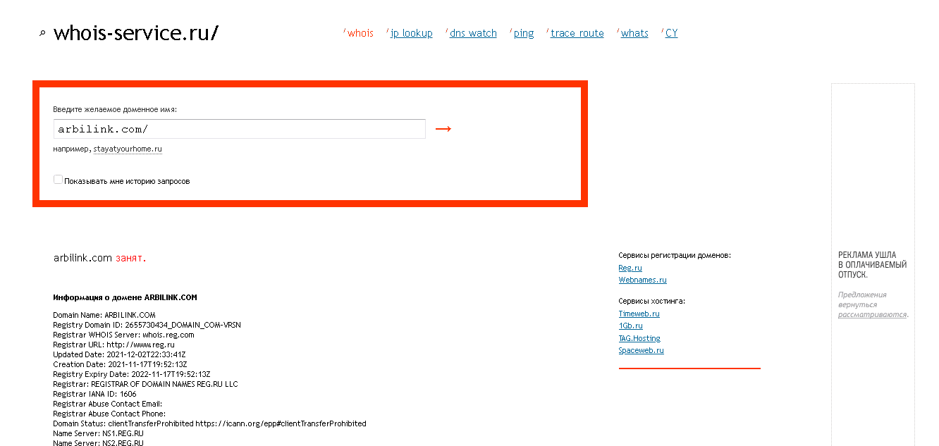Viewport: 939px width, 446px height.
Task: Open the dns watch tab
Action: (473, 33)
